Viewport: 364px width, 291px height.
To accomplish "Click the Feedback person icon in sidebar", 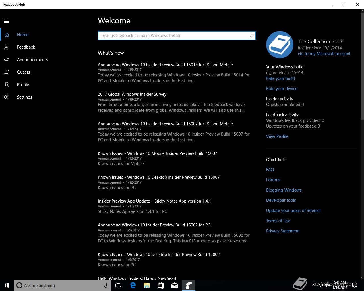I will click(7, 47).
